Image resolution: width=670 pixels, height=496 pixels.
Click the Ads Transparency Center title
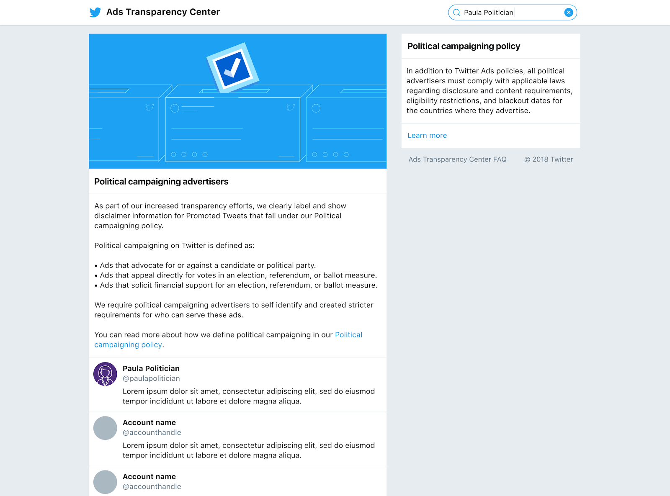point(163,12)
